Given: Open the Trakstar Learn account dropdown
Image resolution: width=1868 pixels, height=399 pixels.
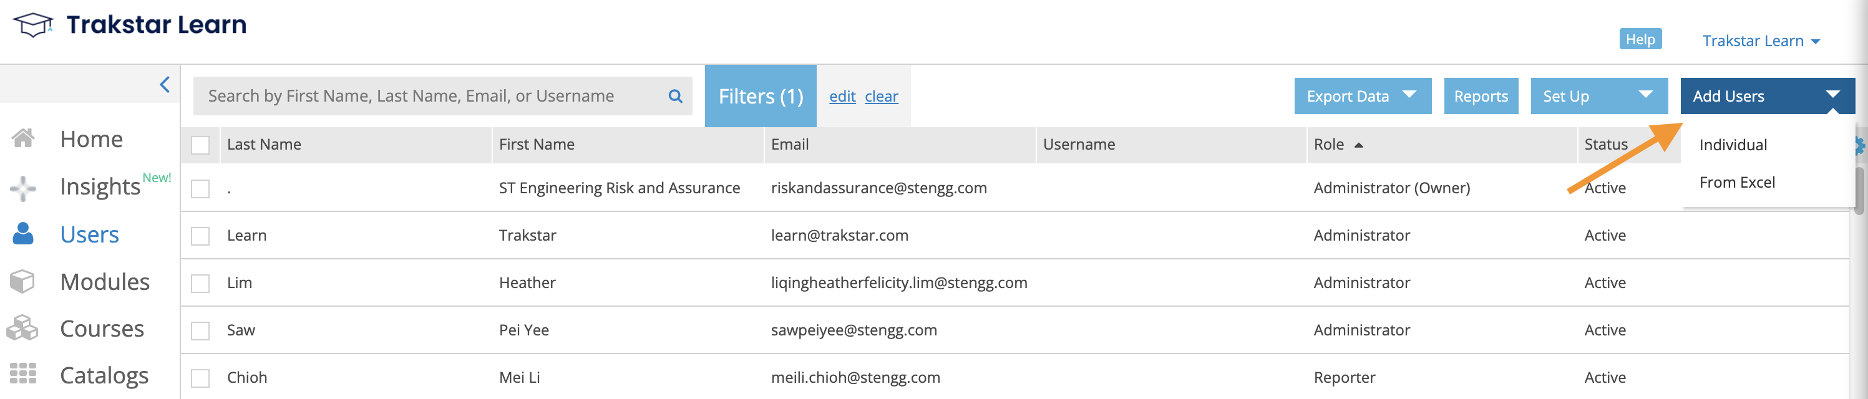Looking at the screenshot, I should tap(1761, 41).
